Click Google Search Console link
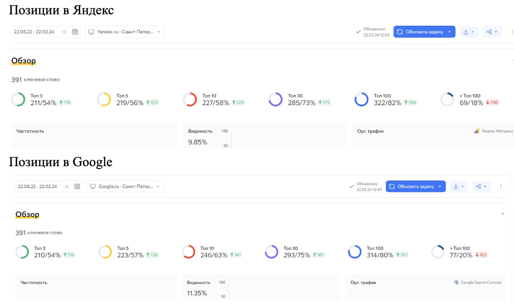The height and width of the screenshot is (305, 514). [x=478, y=282]
